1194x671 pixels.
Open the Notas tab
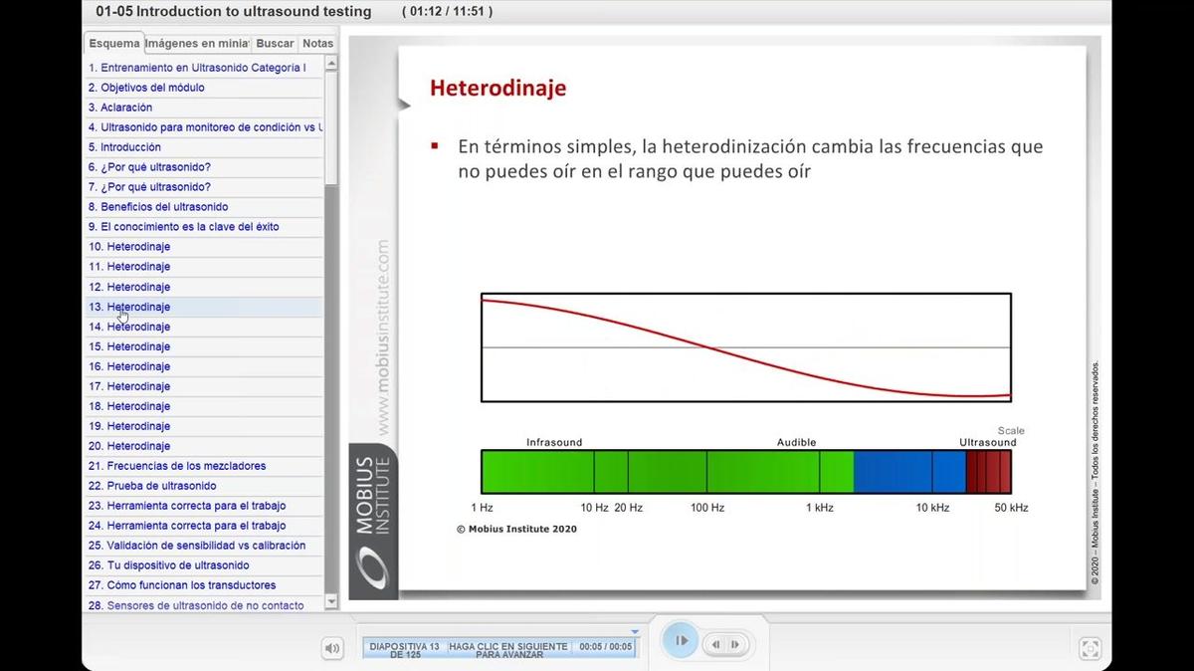point(318,44)
